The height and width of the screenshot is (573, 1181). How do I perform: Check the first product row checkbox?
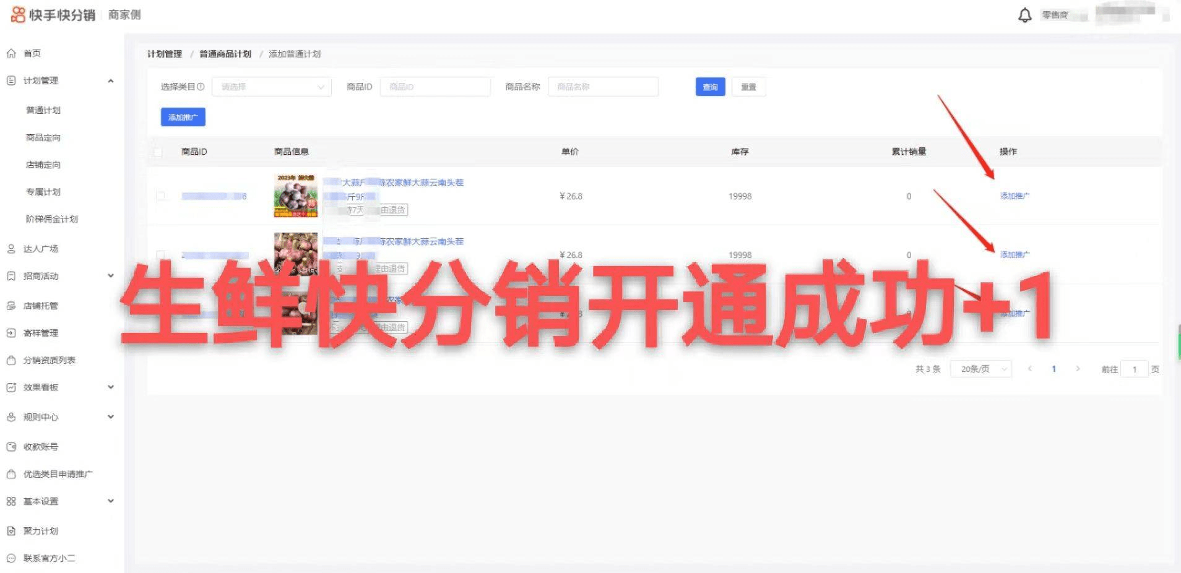click(161, 196)
